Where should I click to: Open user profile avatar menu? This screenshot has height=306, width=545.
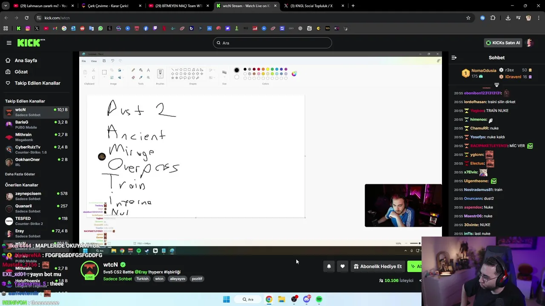point(530,42)
